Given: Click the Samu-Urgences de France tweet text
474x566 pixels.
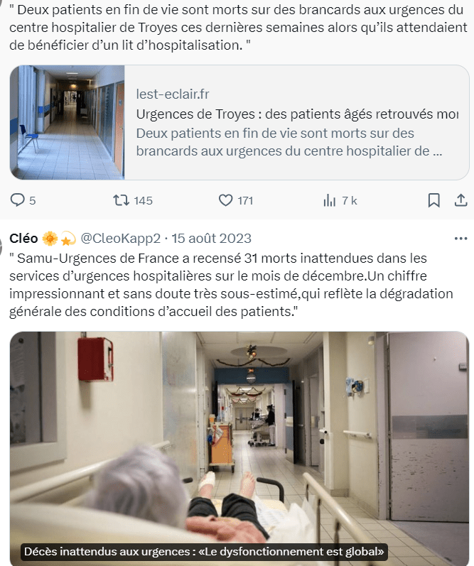Looking at the screenshot, I should click(231, 285).
